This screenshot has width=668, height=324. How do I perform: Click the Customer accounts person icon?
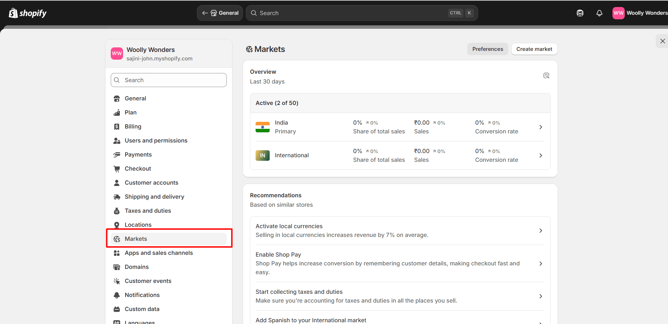point(117,183)
